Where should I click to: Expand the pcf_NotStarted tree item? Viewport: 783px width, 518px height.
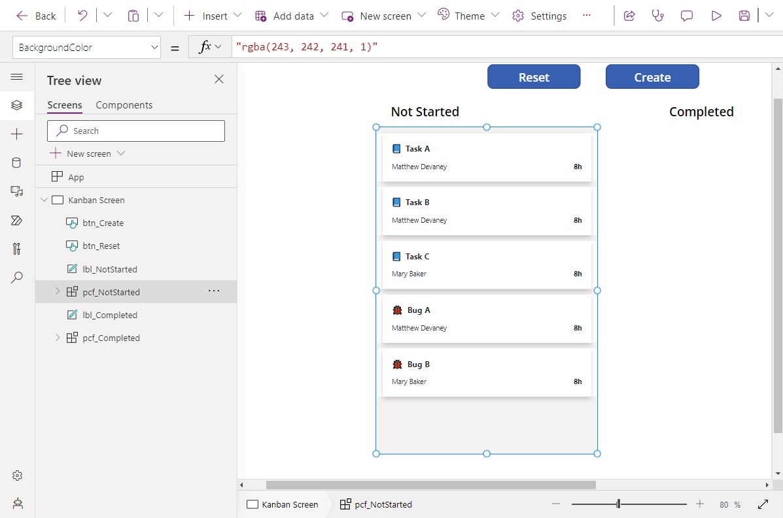tap(58, 291)
